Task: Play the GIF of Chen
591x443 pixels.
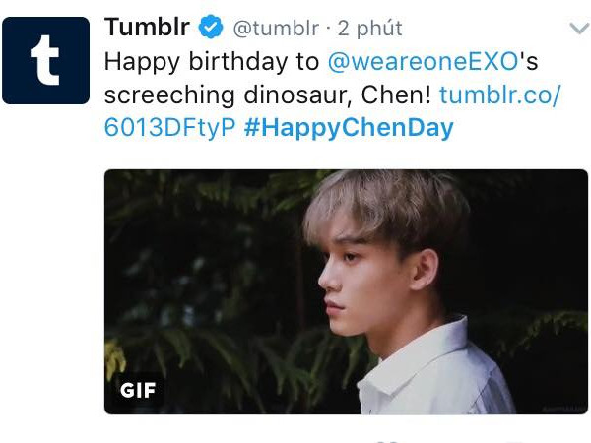Action: click(345, 291)
